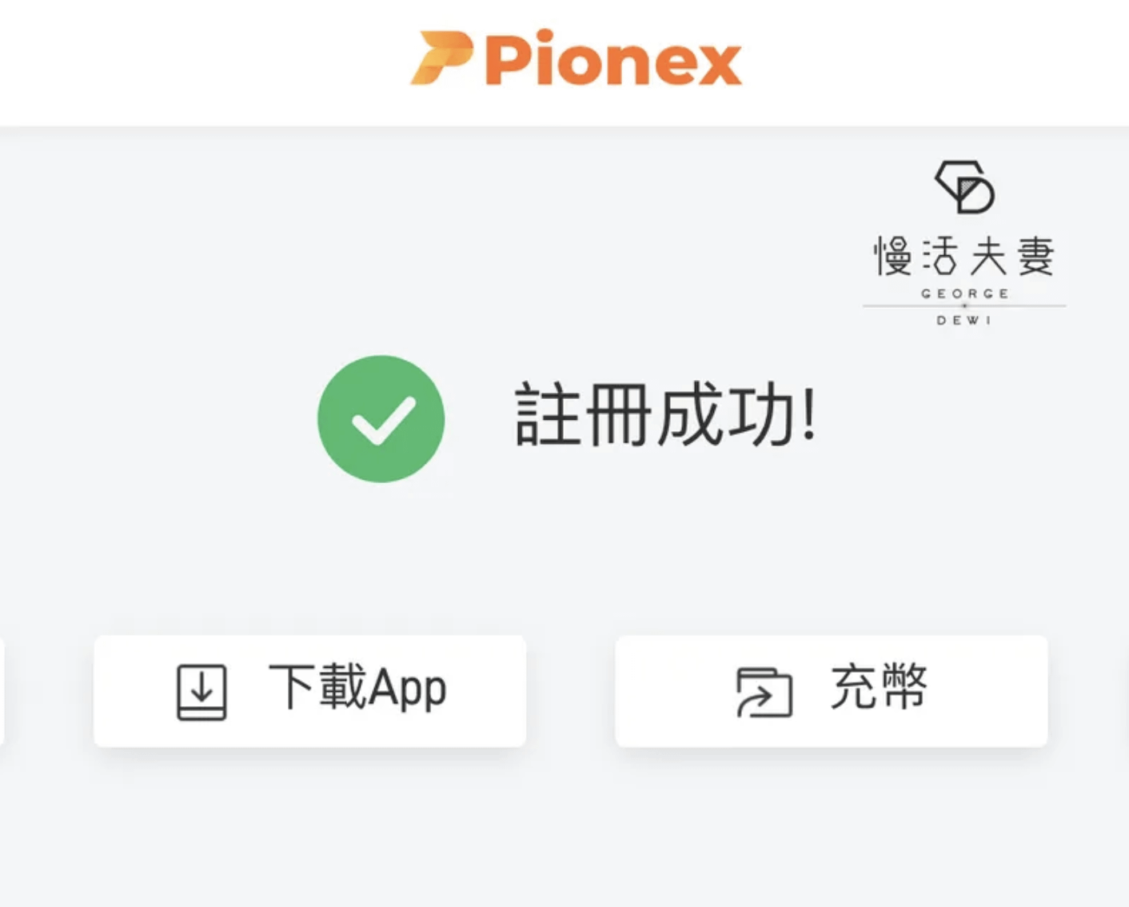Open the 下載App button

coord(309,691)
